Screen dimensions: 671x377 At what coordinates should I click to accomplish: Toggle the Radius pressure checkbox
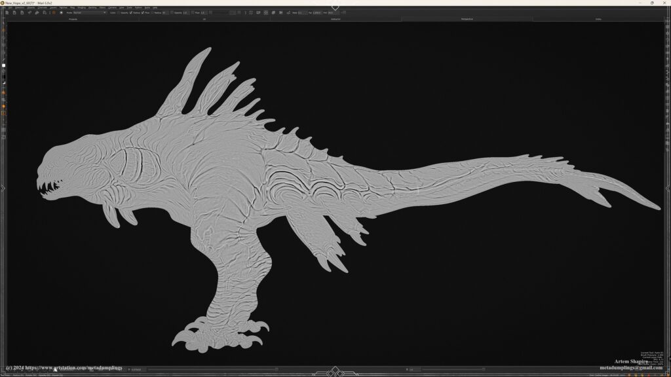[x=131, y=12]
